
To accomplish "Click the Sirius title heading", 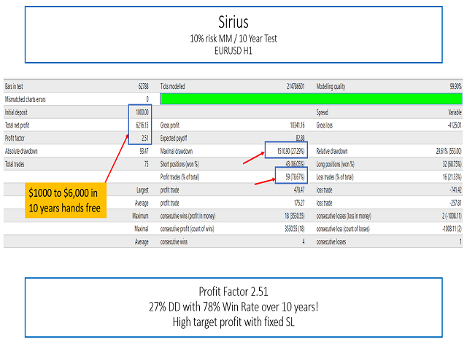I will tap(233, 21).
